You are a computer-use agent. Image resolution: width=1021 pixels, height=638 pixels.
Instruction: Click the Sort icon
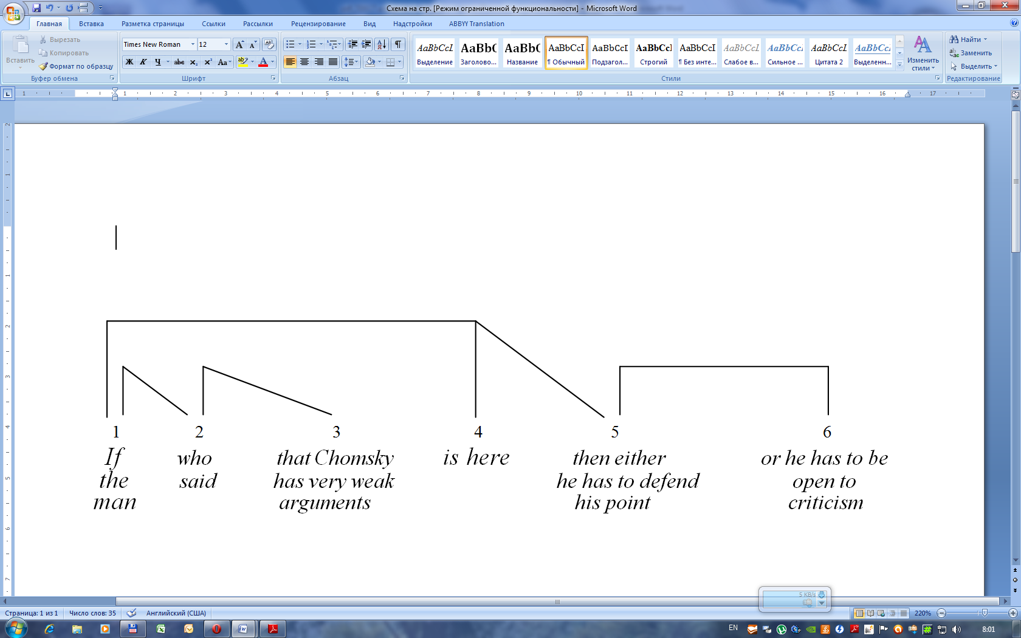coord(382,44)
